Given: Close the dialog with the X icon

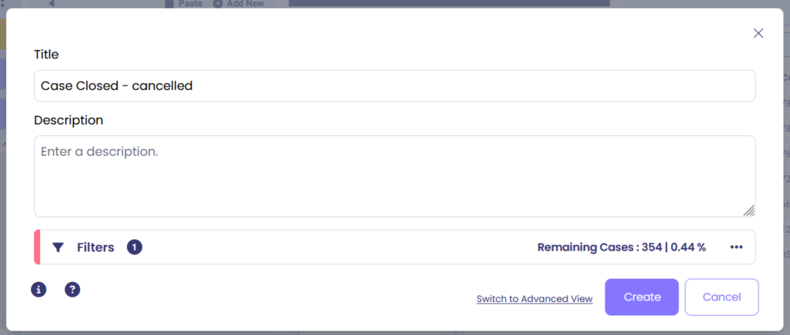Looking at the screenshot, I should 758,33.
